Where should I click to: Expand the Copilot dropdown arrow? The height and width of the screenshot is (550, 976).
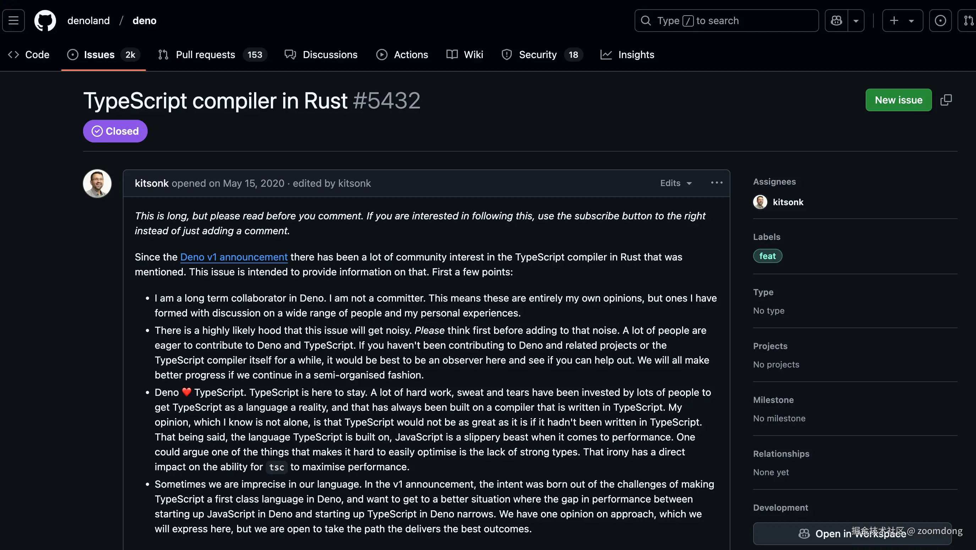[x=856, y=21]
